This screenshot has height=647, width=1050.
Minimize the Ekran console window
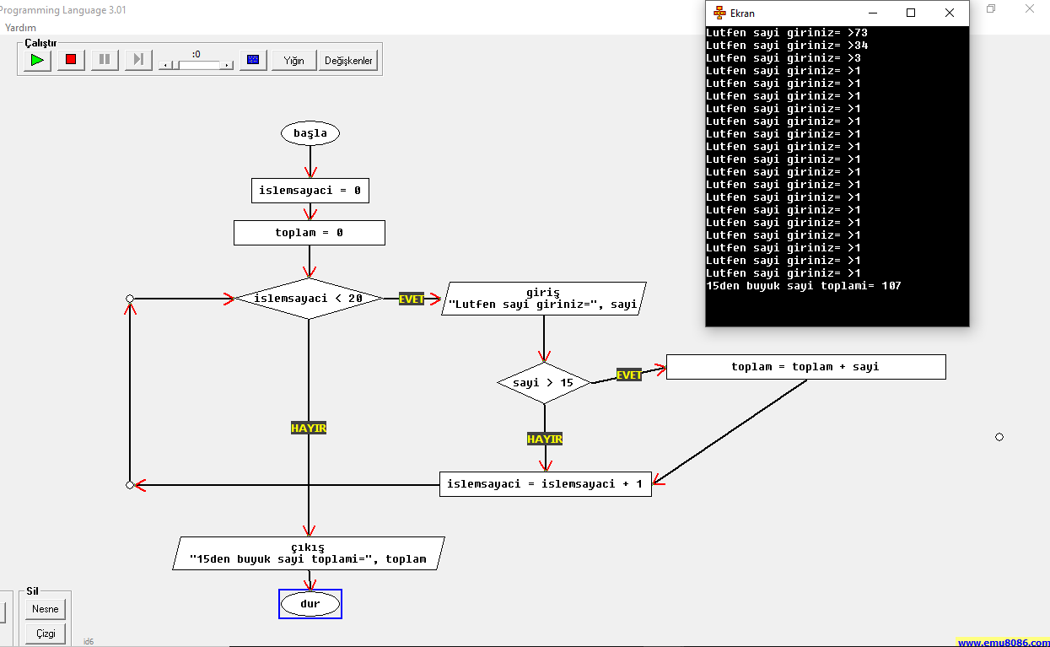click(x=872, y=13)
